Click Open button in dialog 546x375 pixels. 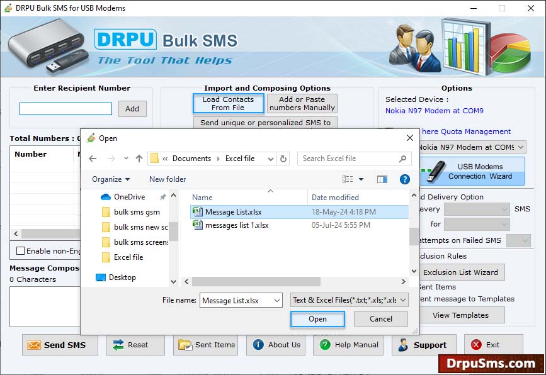point(317,319)
